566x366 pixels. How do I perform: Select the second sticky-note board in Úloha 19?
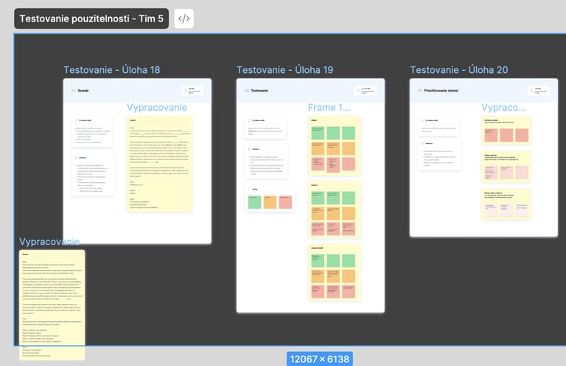coord(334,210)
